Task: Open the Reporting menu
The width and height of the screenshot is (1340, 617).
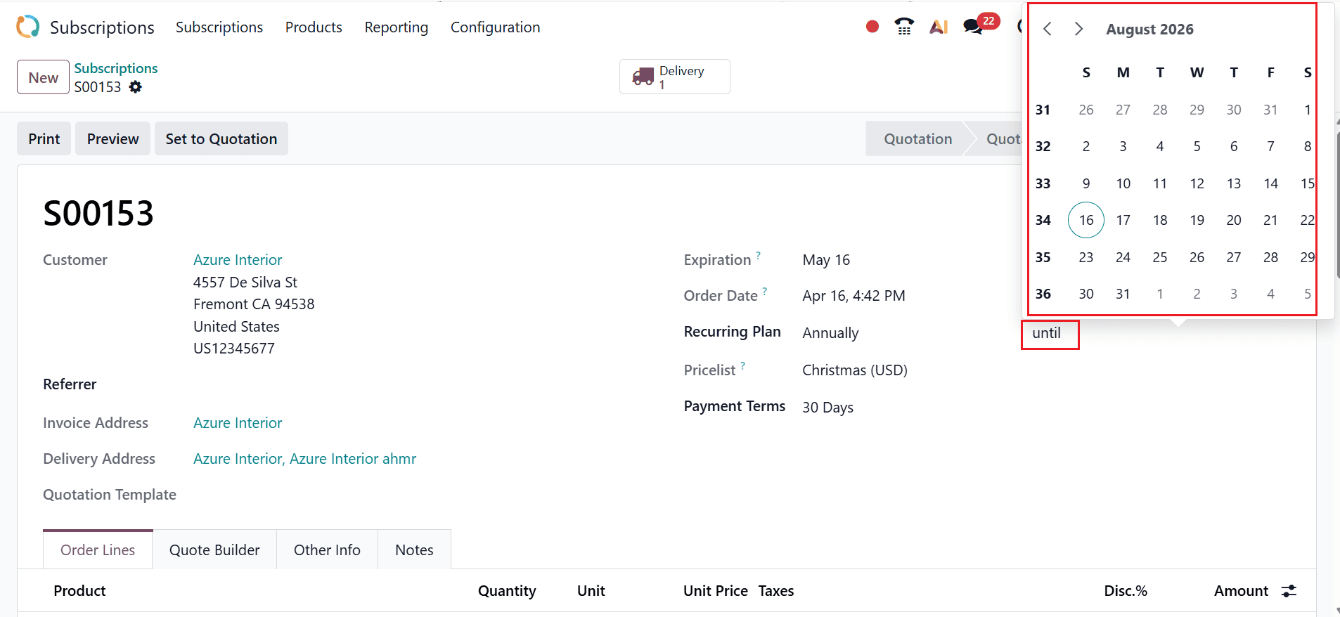Action: [396, 27]
